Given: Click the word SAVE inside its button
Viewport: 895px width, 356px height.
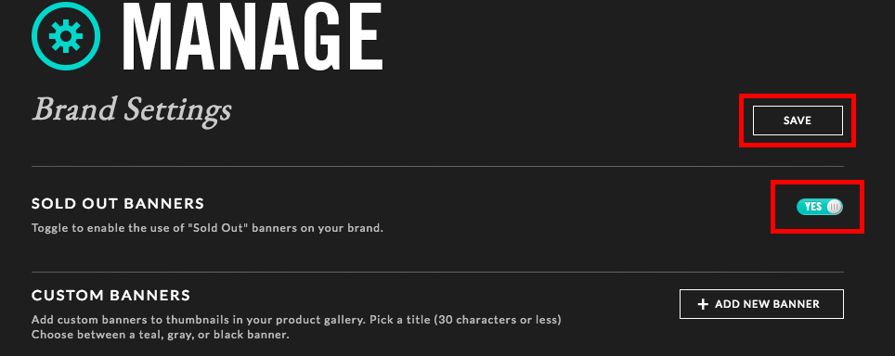Looking at the screenshot, I should point(798,121).
